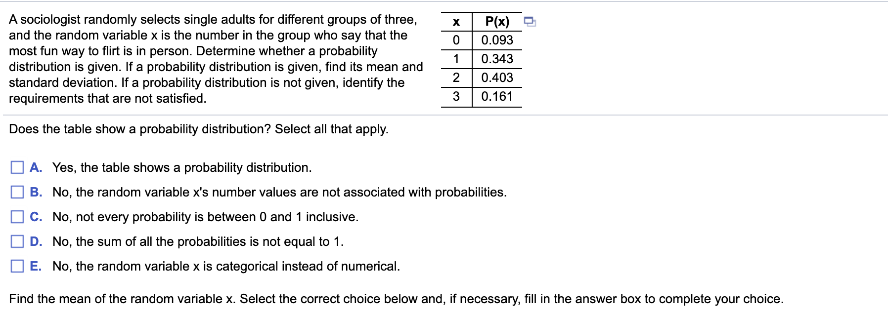Click the probability value 0.161
Image resolution: width=888 pixels, height=314 pixels.
coord(498,95)
